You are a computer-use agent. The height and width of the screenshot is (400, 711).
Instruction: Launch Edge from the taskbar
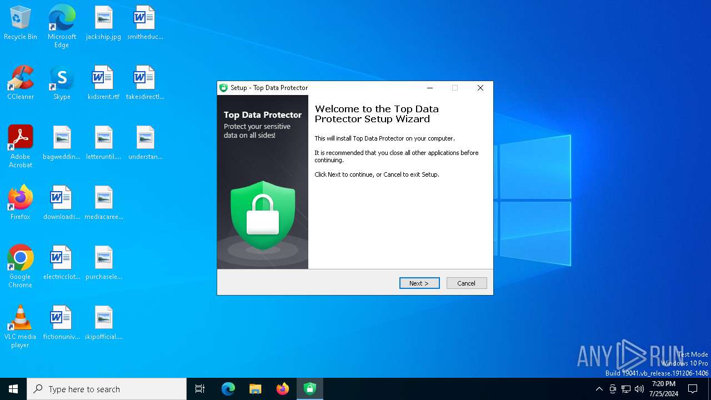(228, 389)
